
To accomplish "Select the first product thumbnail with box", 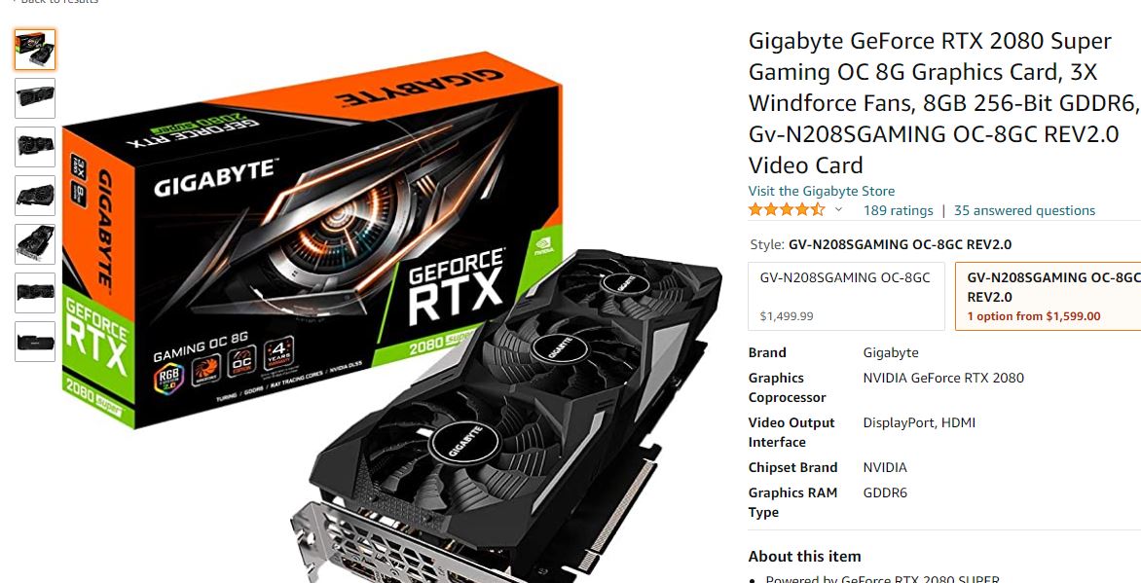I will pyautogui.click(x=35, y=50).
